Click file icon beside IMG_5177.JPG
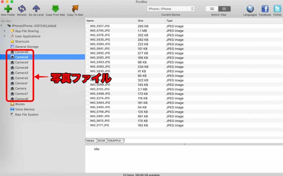Viewport: 283px width, 176px height. (88, 125)
